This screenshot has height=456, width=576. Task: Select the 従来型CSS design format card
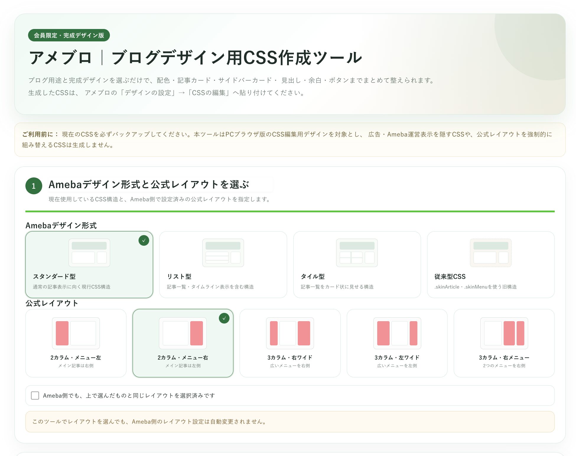pos(491,265)
